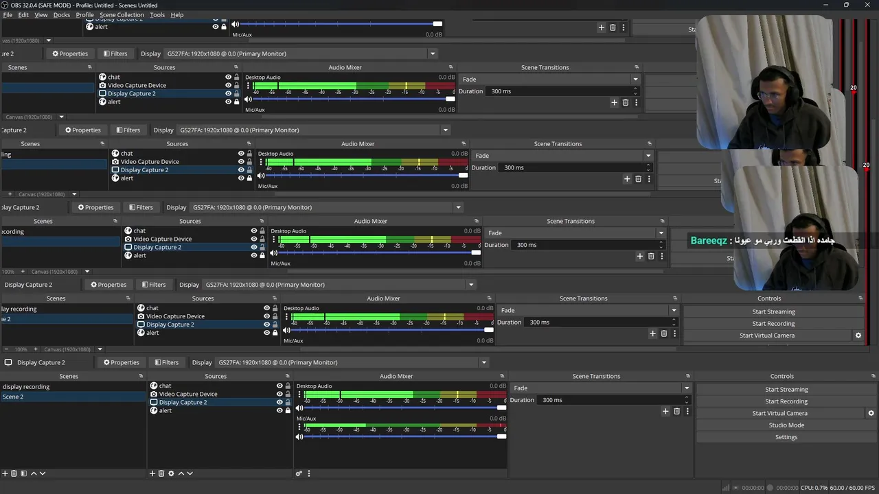Open Settings from Controls dock
Viewport: 879px width, 494px height.
[786, 437]
